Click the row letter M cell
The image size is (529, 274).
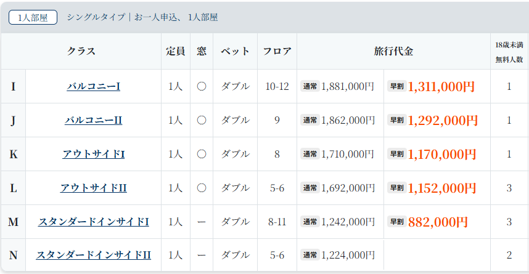(13, 222)
